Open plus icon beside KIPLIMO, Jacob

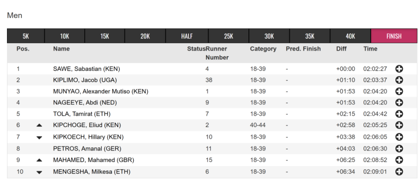pos(399,80)
